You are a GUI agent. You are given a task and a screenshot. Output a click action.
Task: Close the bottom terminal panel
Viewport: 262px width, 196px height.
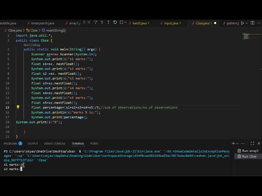click(259, 143)
